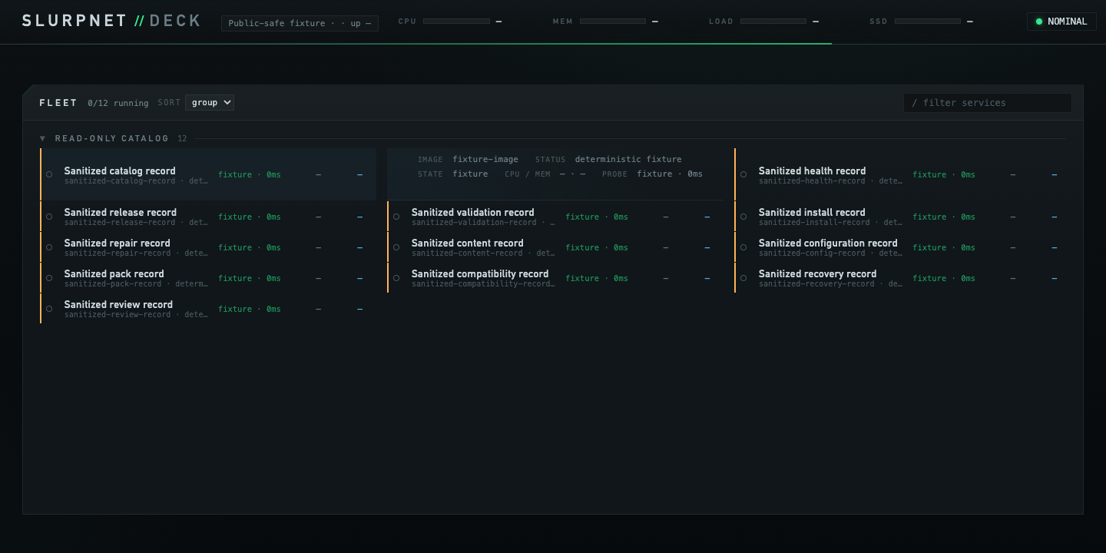The height and width of the screenshot is (553, 1106).
Task: Click status circle for Sanitized recovery record
Action: (743, 278)
